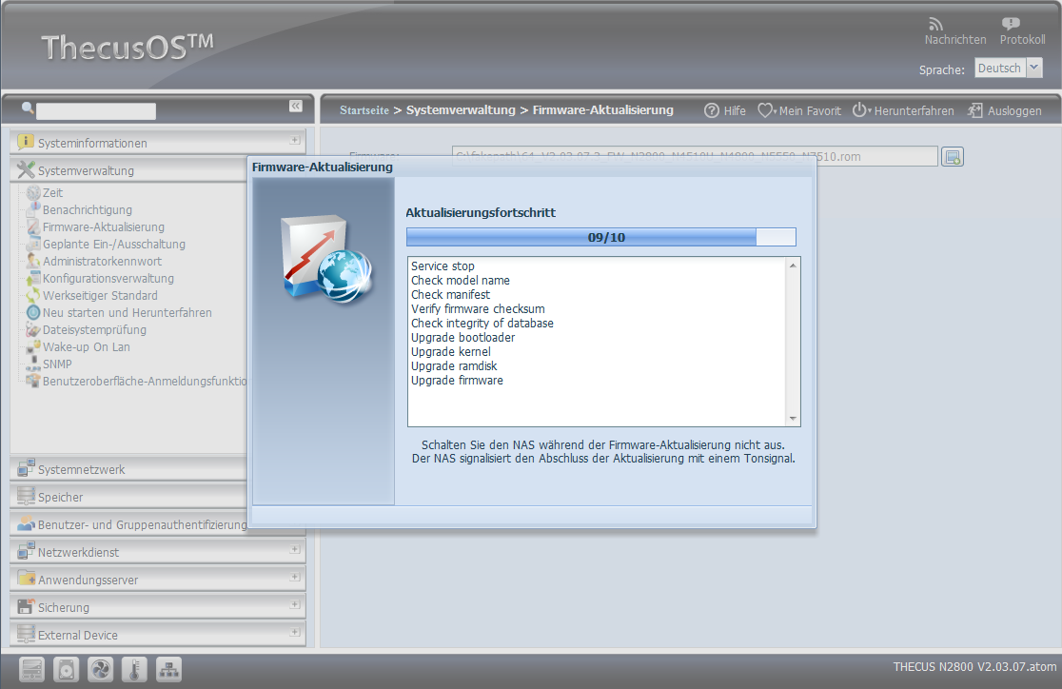This screenshot has height=689, width=1062.
Task: Click the firmware file path field
Action: [695, 156]
